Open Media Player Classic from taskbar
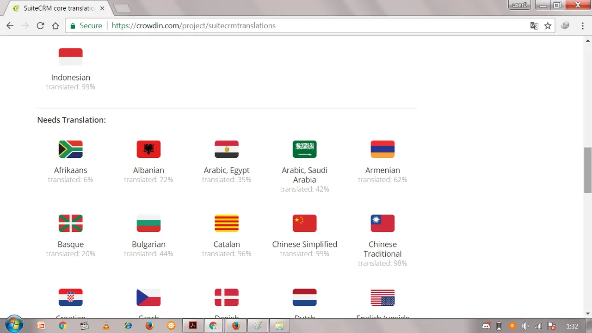Screen dimensions: 592x333 pos(84,326)
